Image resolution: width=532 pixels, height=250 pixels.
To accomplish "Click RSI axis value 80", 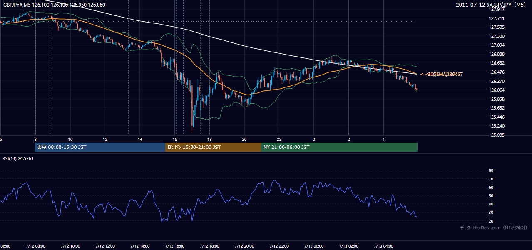I will (x=491, y=170).
